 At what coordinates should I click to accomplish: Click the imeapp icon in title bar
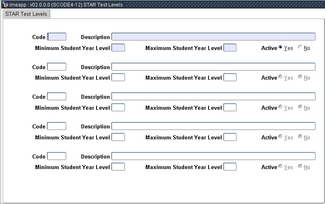(x=5, y=5)
